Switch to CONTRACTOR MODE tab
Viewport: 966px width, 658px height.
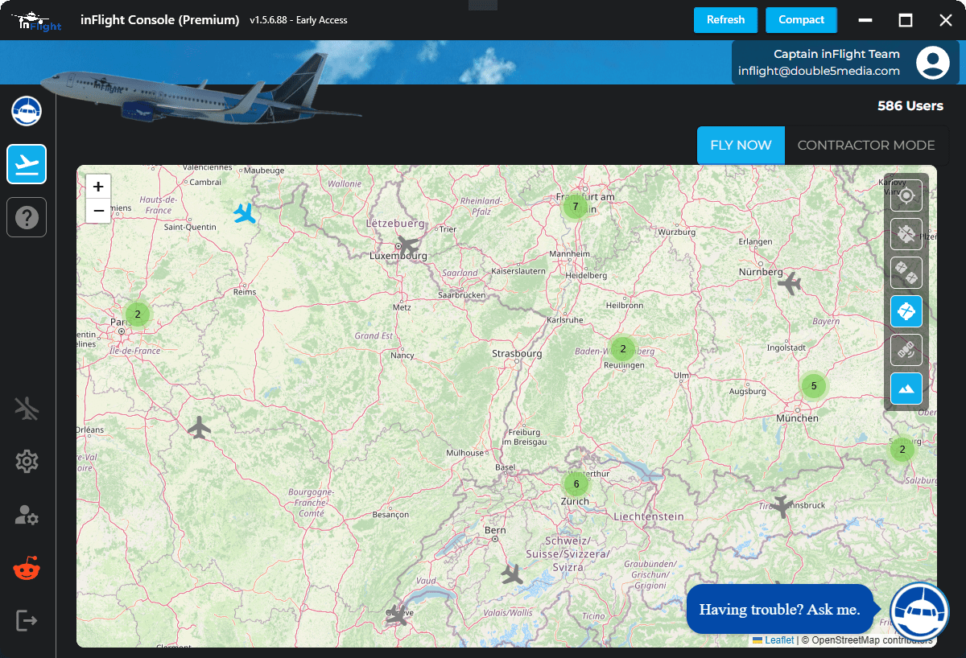point(866,146)
